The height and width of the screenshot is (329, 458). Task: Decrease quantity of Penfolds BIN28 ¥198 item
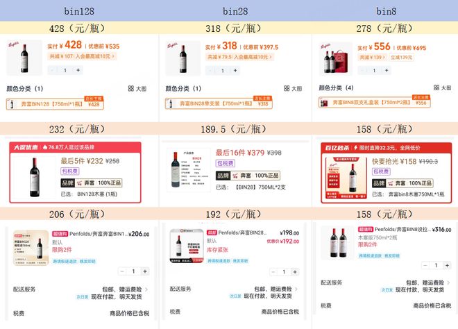(273, 272)
